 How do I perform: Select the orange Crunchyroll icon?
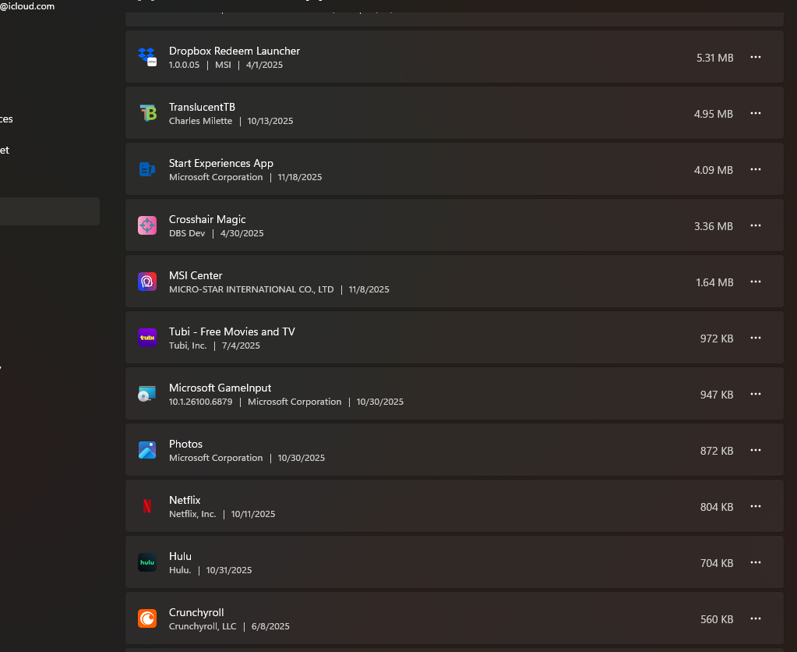(147, 618)
